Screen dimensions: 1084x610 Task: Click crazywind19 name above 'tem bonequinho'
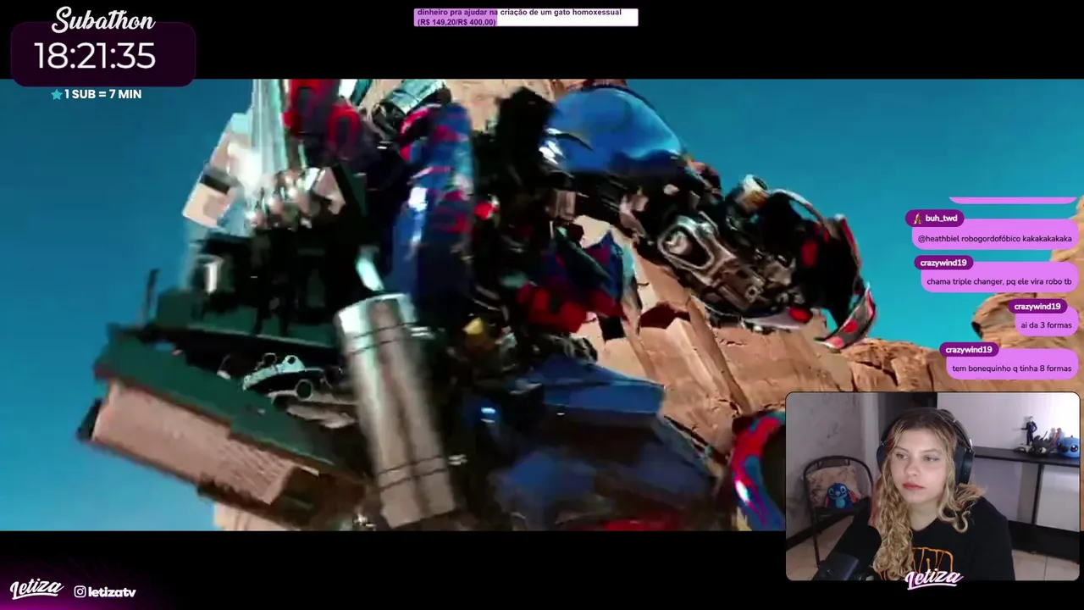(968, 350)
